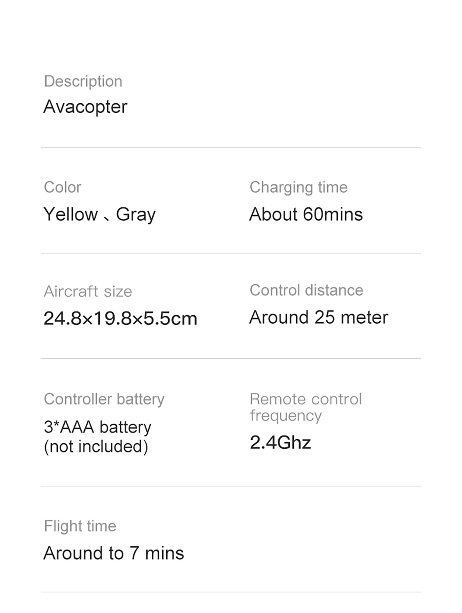Image resolution: width=462 pixels, height=613 pixels.
Task: Select the Around 25 meter value
Action: click(318, 318)
